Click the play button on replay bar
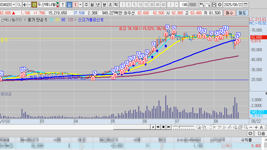This screenshot has width=267, height=150. pos(153,127)
